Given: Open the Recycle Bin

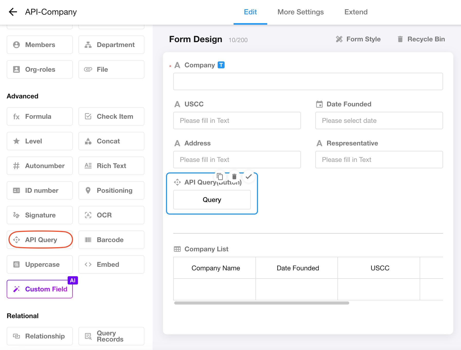Looking at the screenshot, I should click(x=421, y=39).
